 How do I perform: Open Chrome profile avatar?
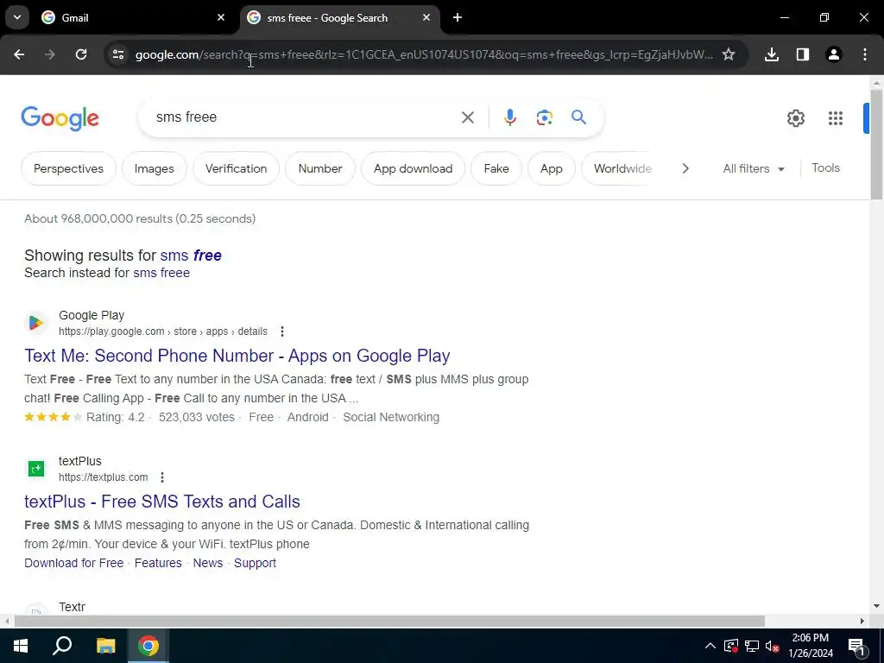click(834, 54)
